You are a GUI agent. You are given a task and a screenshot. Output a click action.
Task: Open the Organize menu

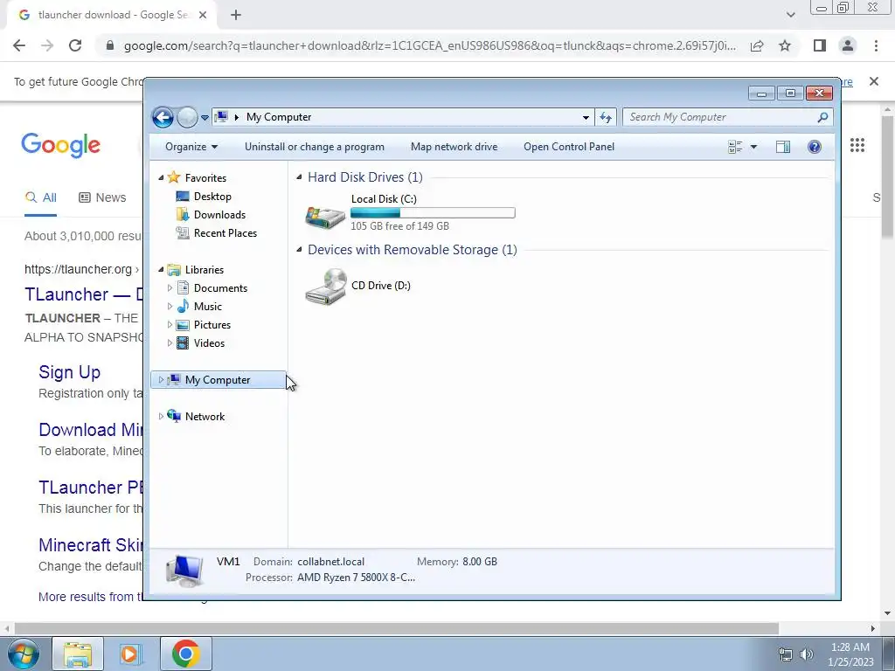point(191,147)
